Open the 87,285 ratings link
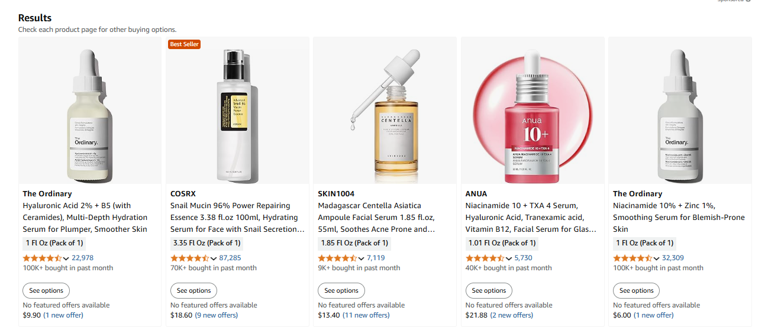This screenshot has height=327, width=768. coord(230,258)
